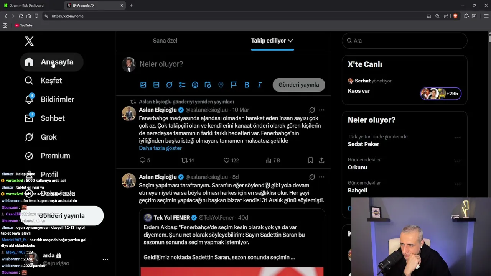Reload the page
Screen dimensions: 491x276
21,16
